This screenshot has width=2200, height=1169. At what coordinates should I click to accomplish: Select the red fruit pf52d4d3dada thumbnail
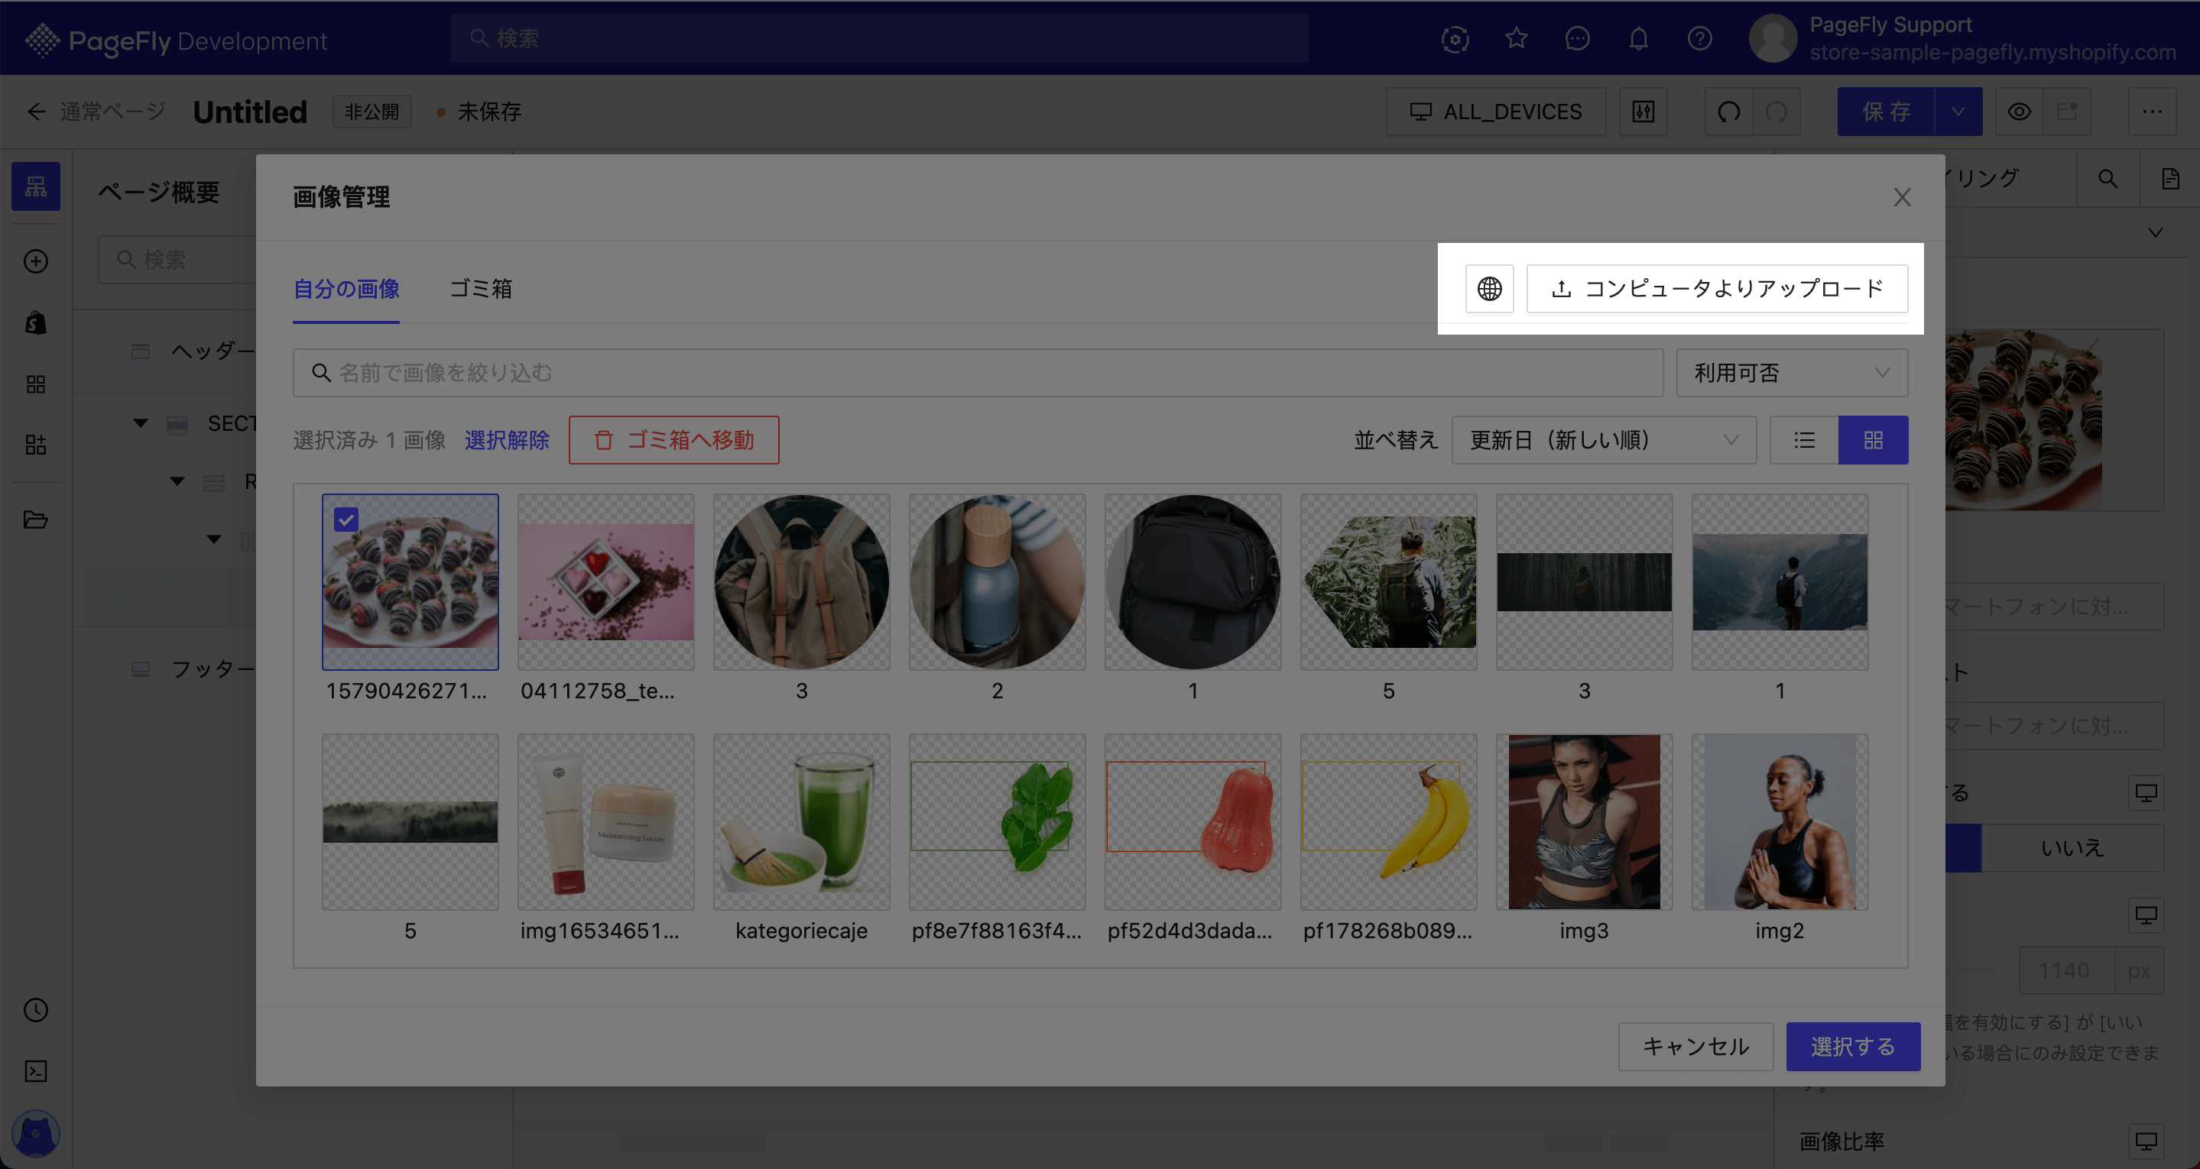tap(1192, 821)
